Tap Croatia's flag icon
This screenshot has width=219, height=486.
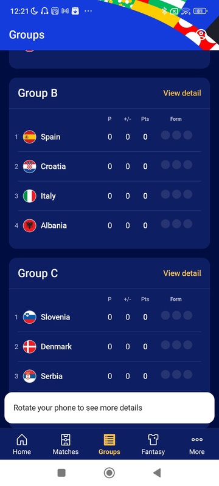tap(29, 166)
